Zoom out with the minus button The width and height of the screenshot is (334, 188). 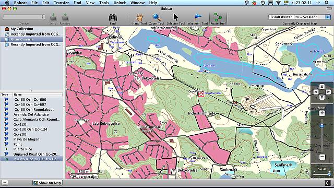coord(322,157)
